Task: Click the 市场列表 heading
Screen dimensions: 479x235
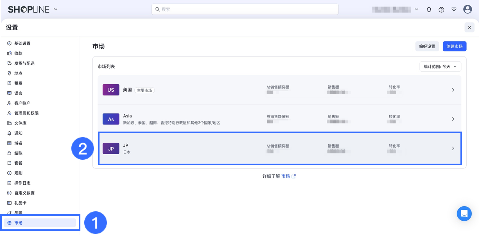Action: pyautogui.click(x=106, y=66)
